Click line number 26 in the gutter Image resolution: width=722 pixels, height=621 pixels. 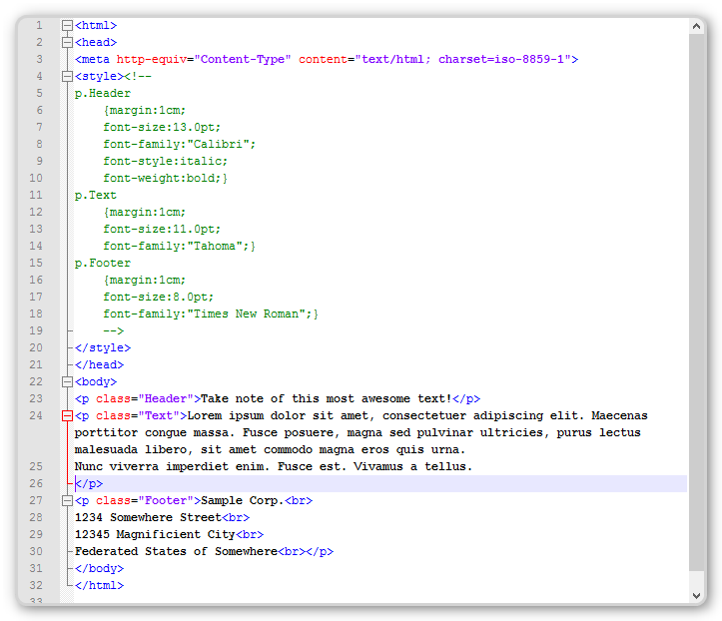36,483
